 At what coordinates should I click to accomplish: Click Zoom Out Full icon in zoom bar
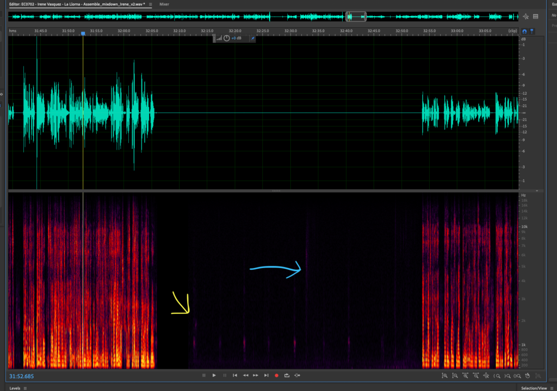coord(486,376)
